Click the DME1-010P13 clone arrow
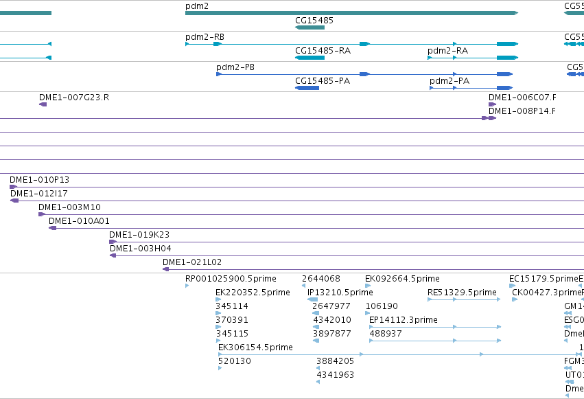The width and height of the screenshot is (584, 399). click(14, 187)
